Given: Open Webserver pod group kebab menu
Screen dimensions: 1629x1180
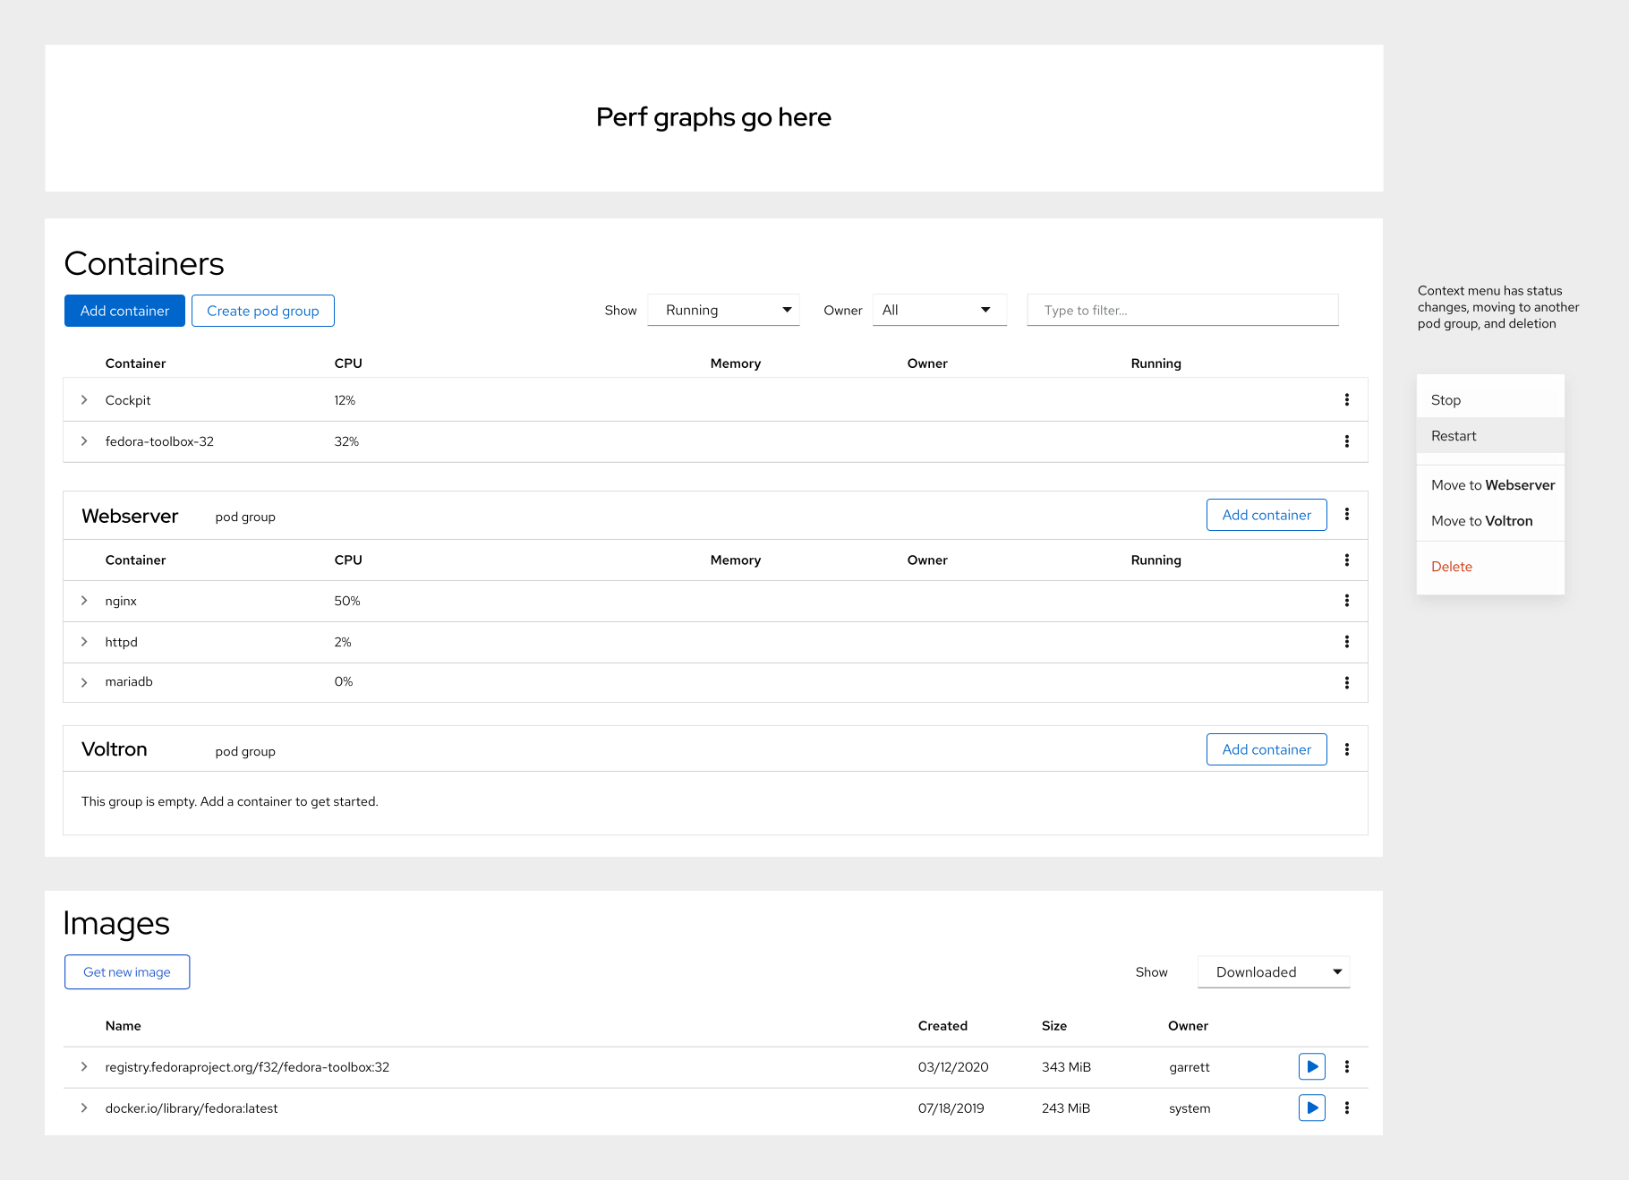Looking at the screenshot, I should tap(1346, 515).
